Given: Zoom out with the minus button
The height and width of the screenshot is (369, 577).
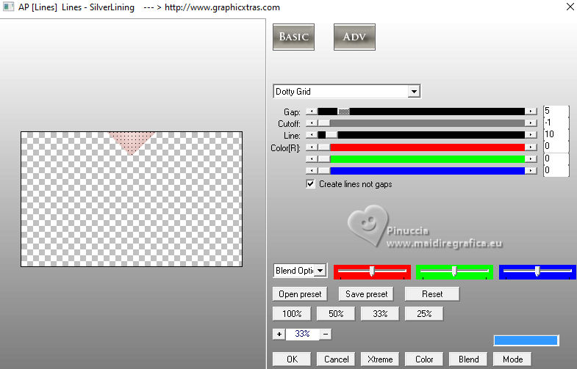Looking at the screenshot, I should coord(326,334).
